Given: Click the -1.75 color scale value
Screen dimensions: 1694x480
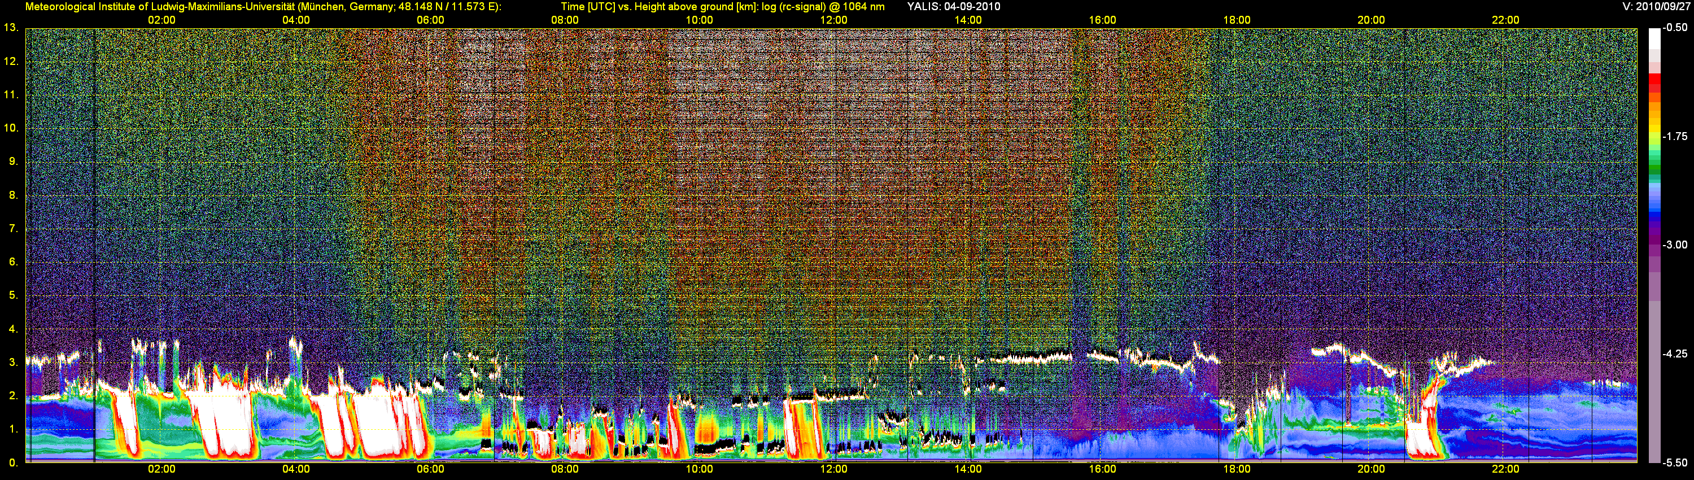Looking at the screenshot, I should pos(1674,136).
